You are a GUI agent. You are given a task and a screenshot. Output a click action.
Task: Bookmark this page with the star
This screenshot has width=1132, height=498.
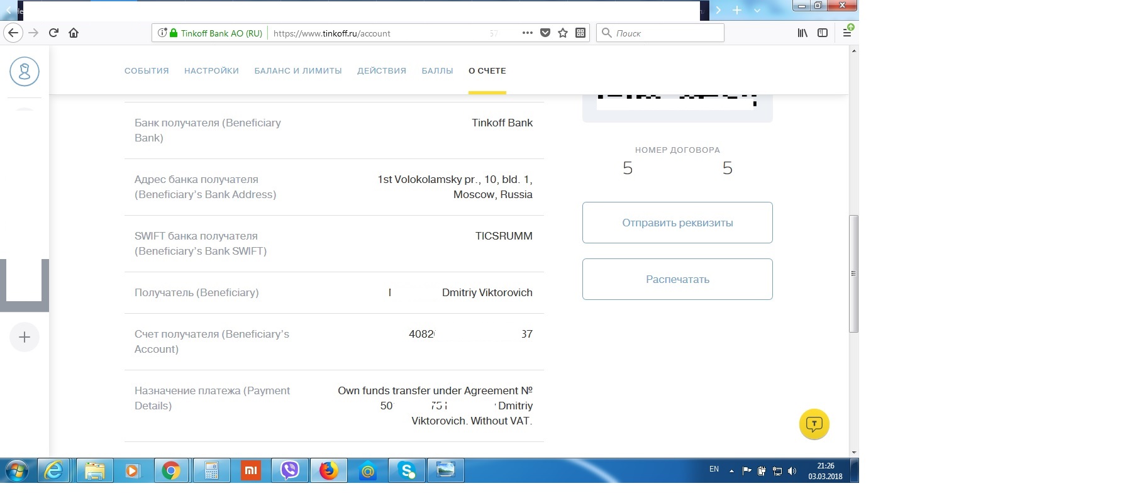point(563,33)
